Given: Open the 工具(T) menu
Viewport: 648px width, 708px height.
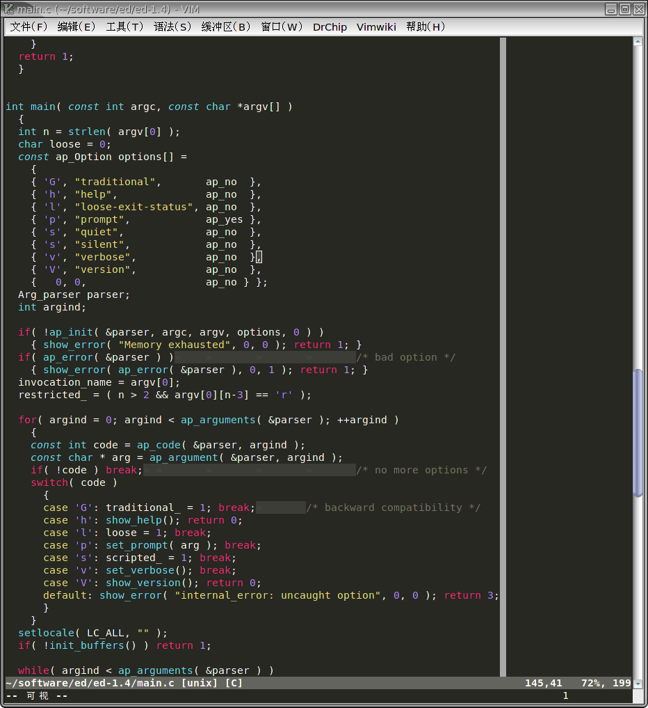Looking at the screenshot, I should 124,27.
